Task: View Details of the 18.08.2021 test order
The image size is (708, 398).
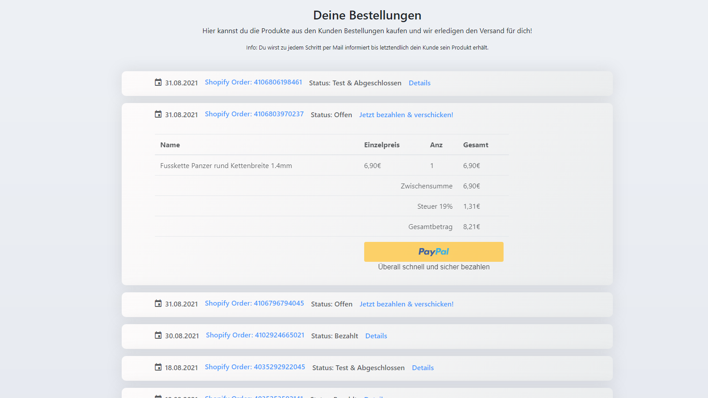Action: [423, 368]
